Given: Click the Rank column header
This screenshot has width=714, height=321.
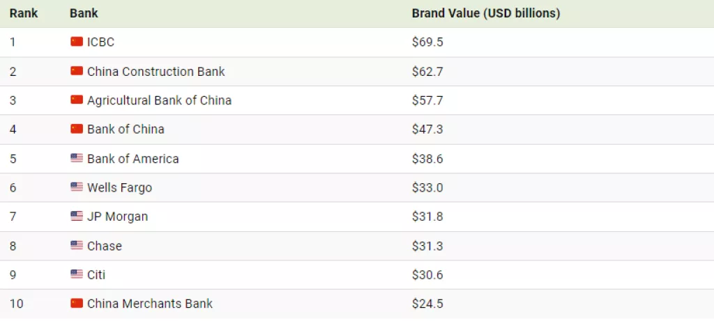Looking at the screenshot, I should (24, 13).
